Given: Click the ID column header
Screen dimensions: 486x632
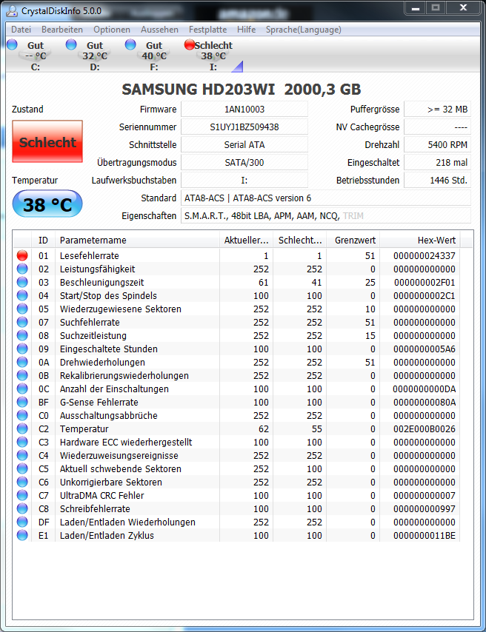Looking at the screenshot, I should (43, 241).
